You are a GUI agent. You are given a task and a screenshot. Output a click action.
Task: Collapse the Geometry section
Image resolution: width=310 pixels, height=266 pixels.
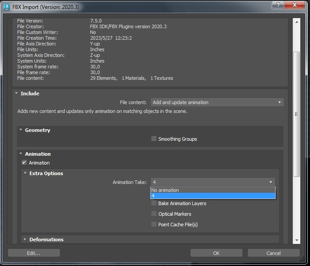pyautogui.click(x=21, y=130)
